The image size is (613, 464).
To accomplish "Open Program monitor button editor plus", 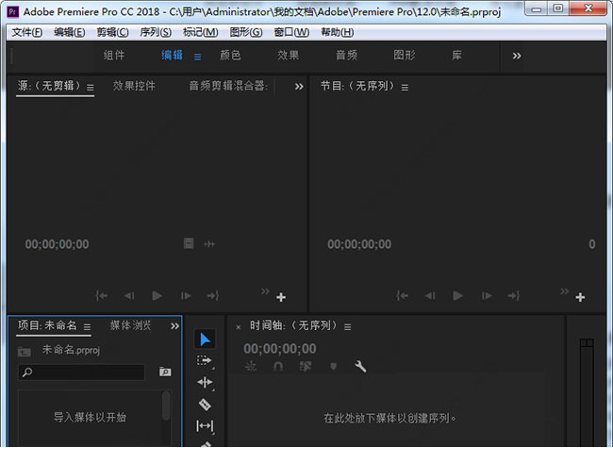I will click(x=580, y=297).
